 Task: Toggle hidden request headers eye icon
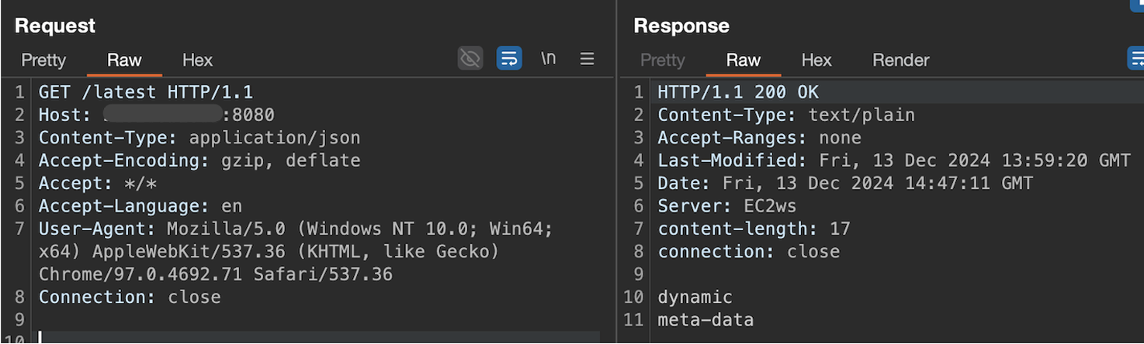(x=470, y=59)
